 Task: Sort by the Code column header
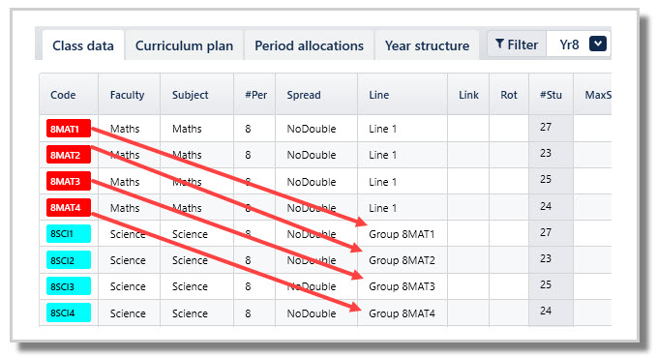pos(63,95)
